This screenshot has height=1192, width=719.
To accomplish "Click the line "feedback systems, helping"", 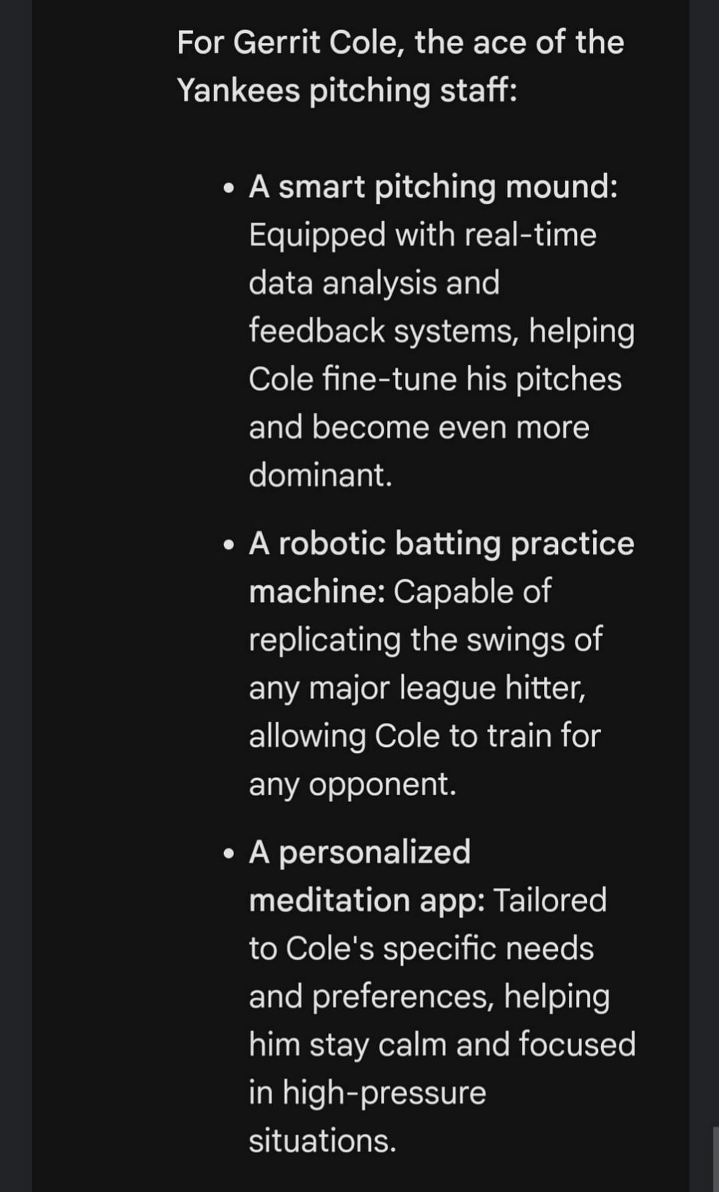I will click(441, 331).
